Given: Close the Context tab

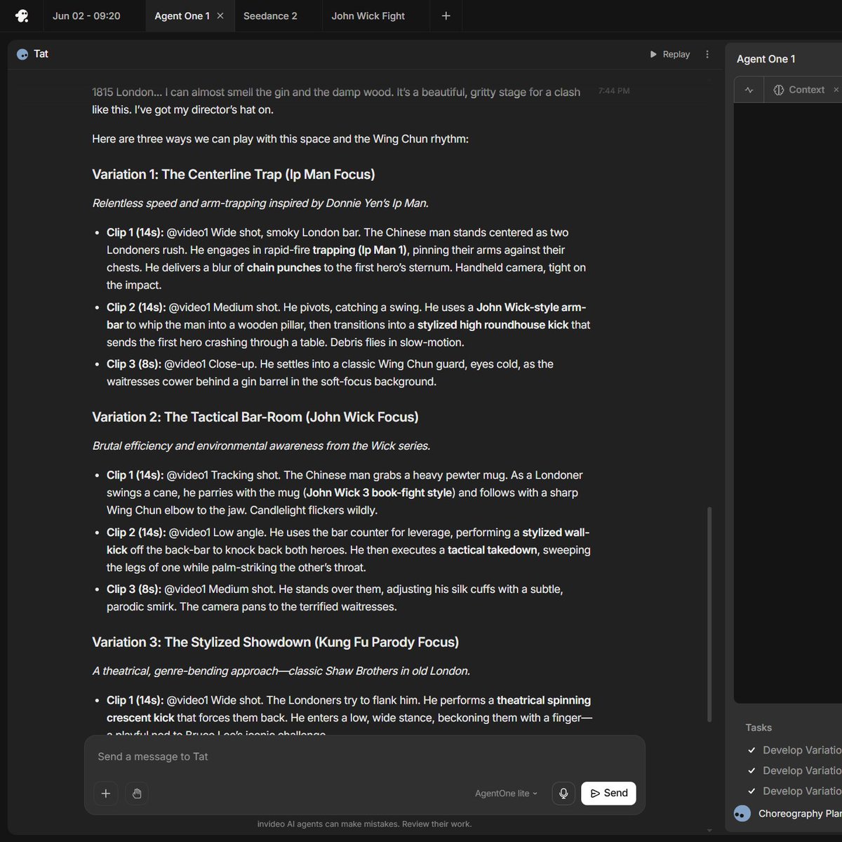Looking at the screenshot, I should coord(836,90).
